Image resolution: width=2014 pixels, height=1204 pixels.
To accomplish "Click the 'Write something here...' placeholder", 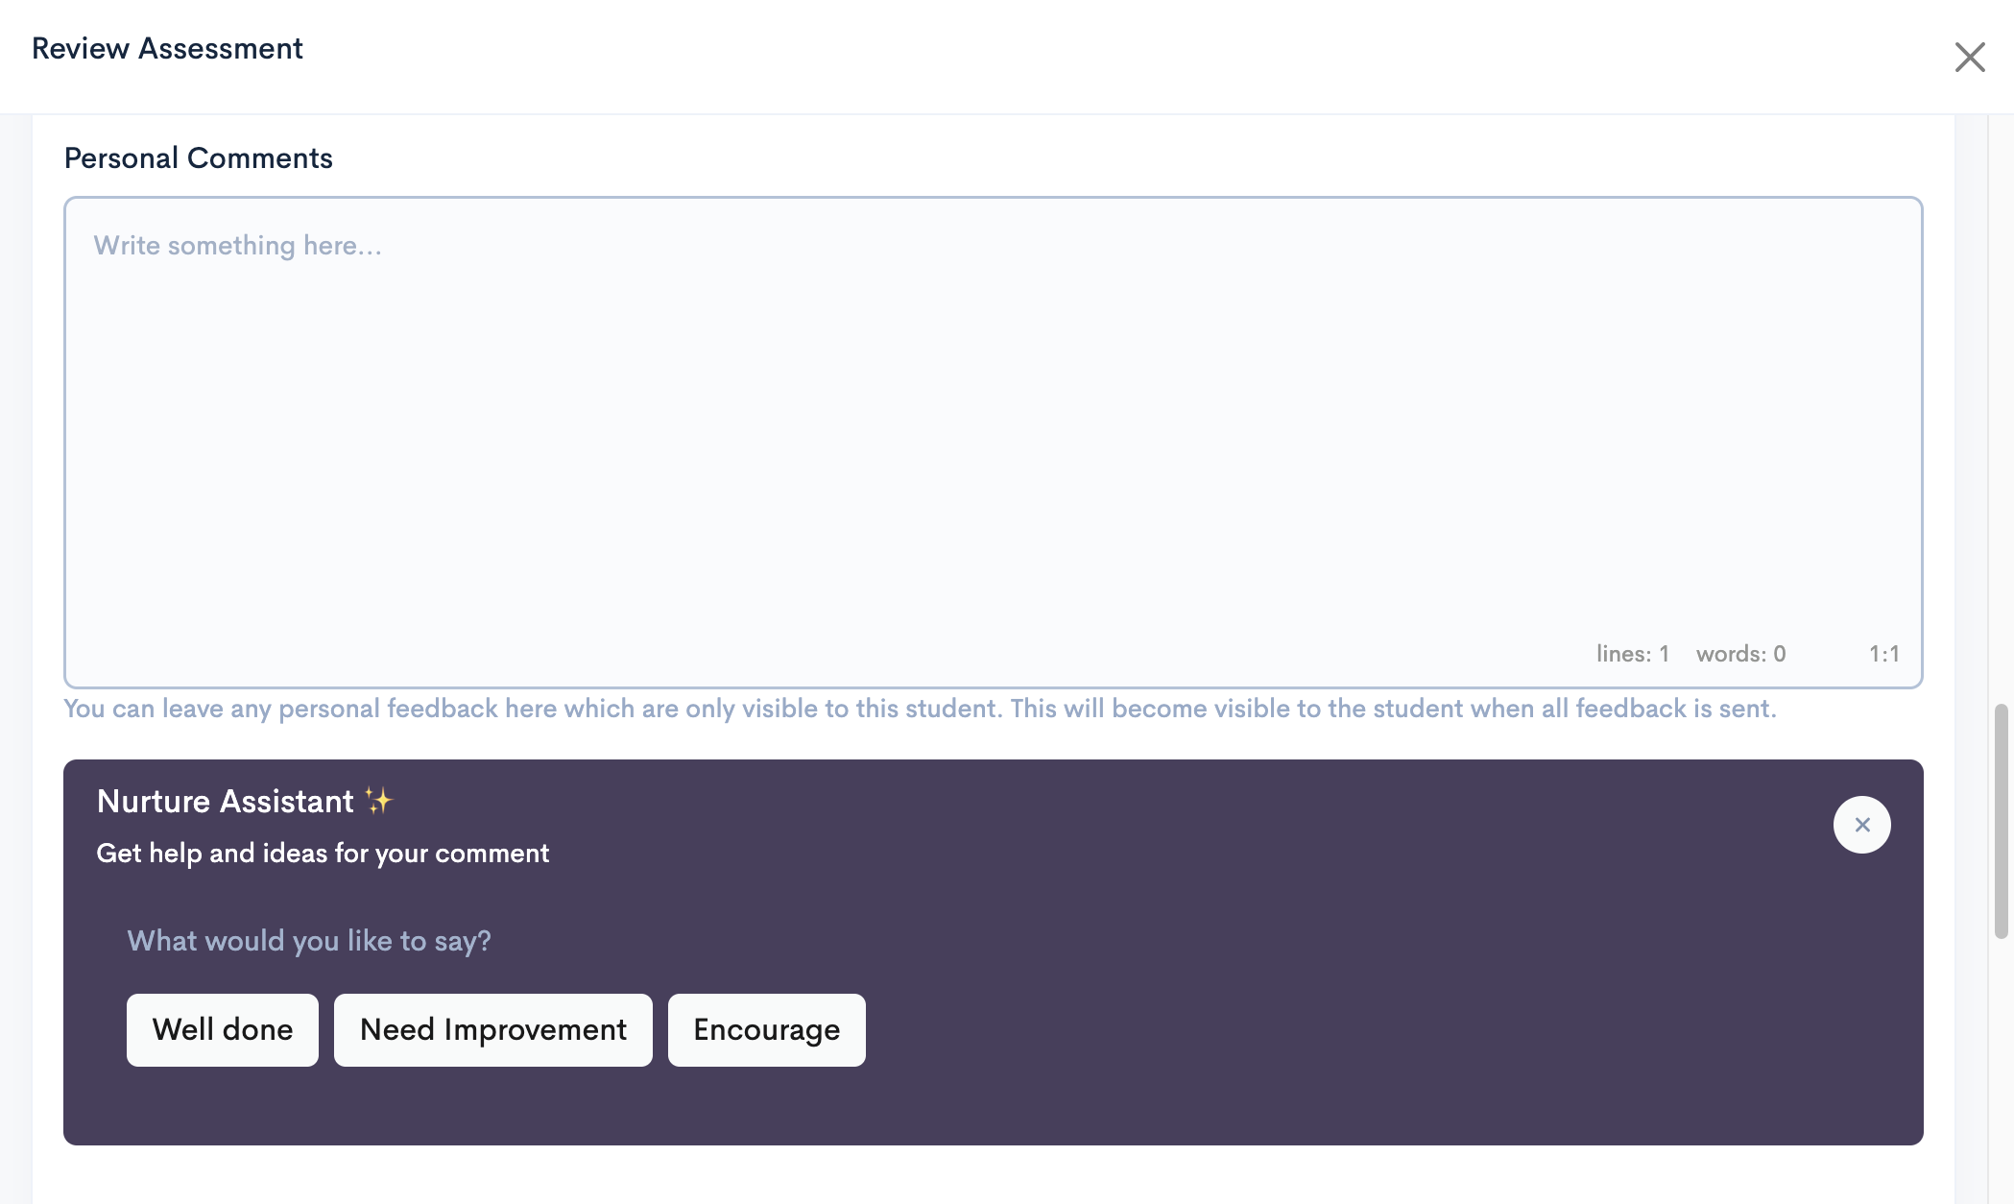I will [x=237, y=246].
